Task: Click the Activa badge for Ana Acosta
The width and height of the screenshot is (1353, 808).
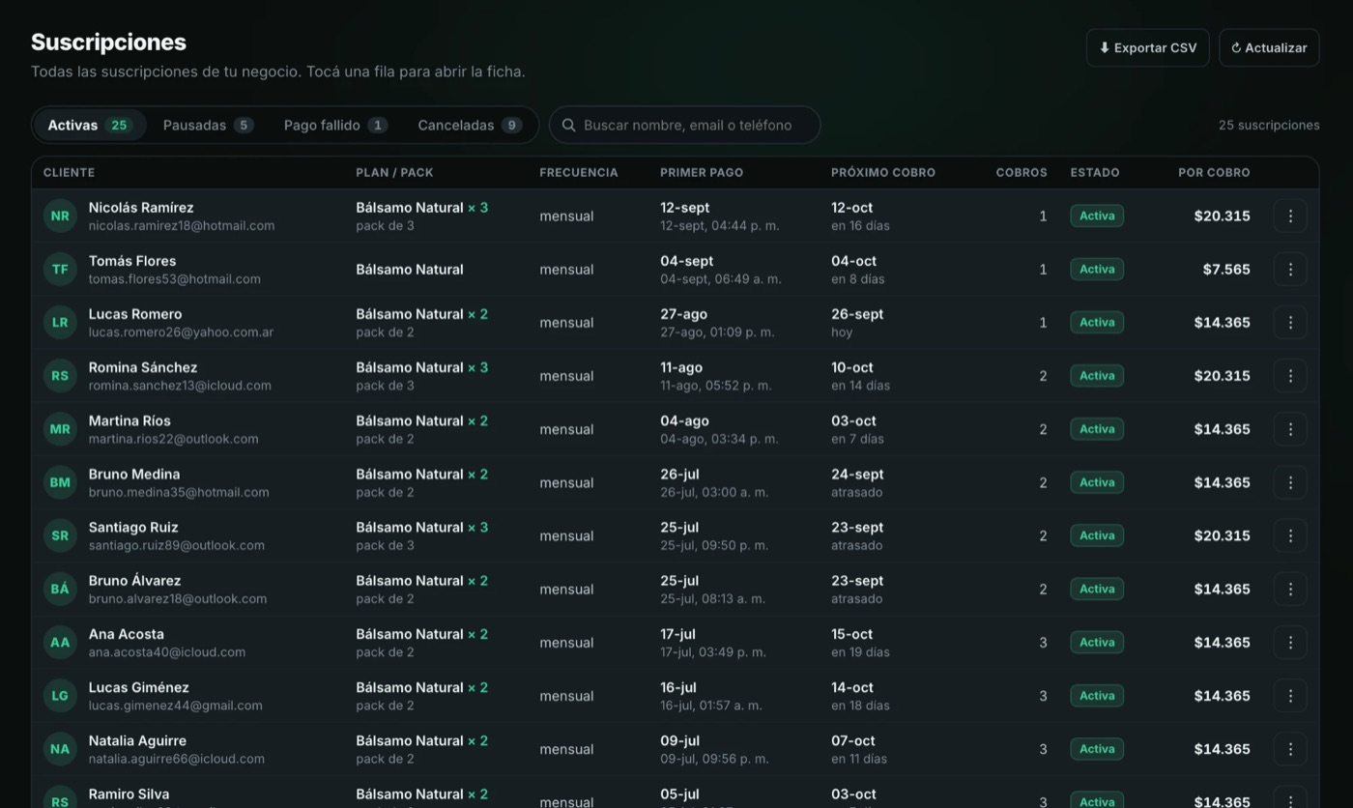Action: 1097,643
